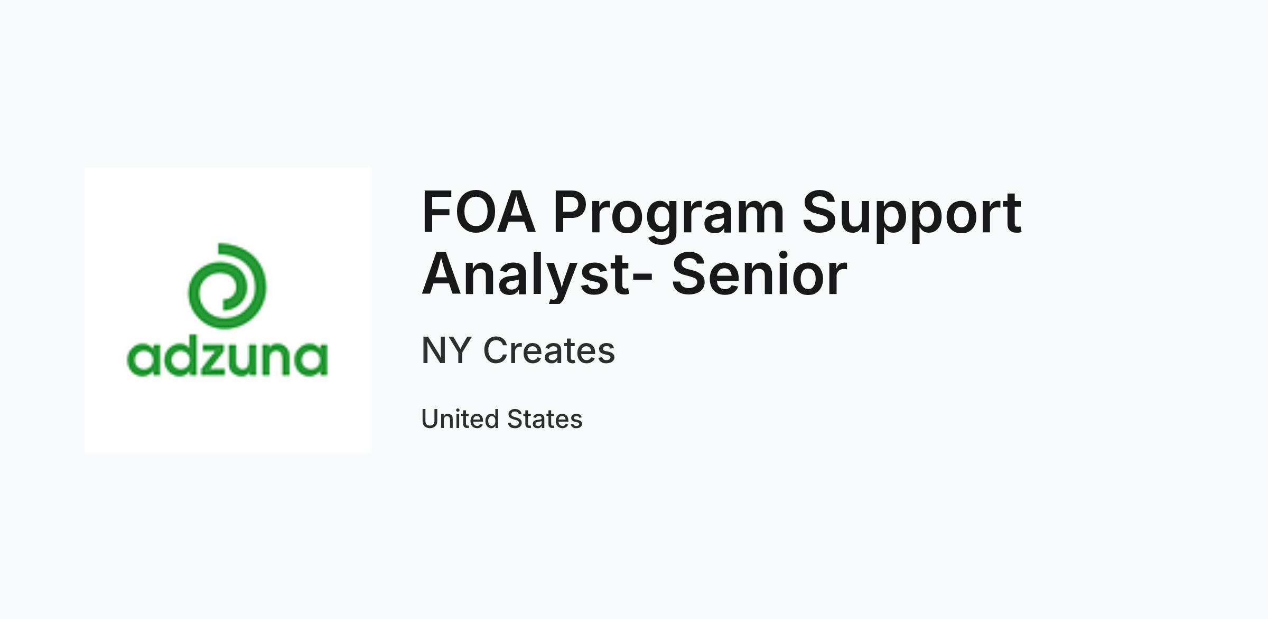Screen dimensions: 1268x619
Task: Click the word "FOA" in the title
Action: coord(478,213)
